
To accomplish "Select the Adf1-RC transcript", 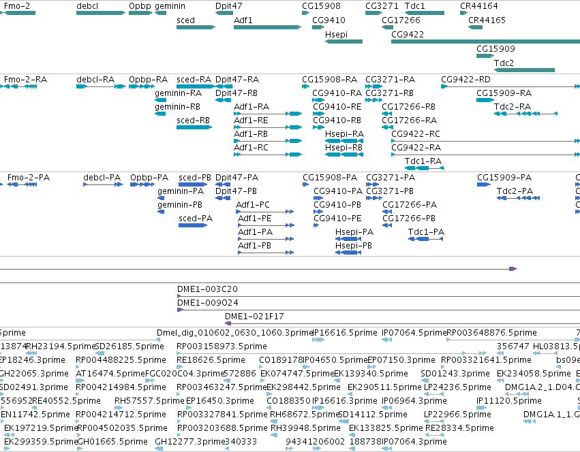I will tap(268, 155).
